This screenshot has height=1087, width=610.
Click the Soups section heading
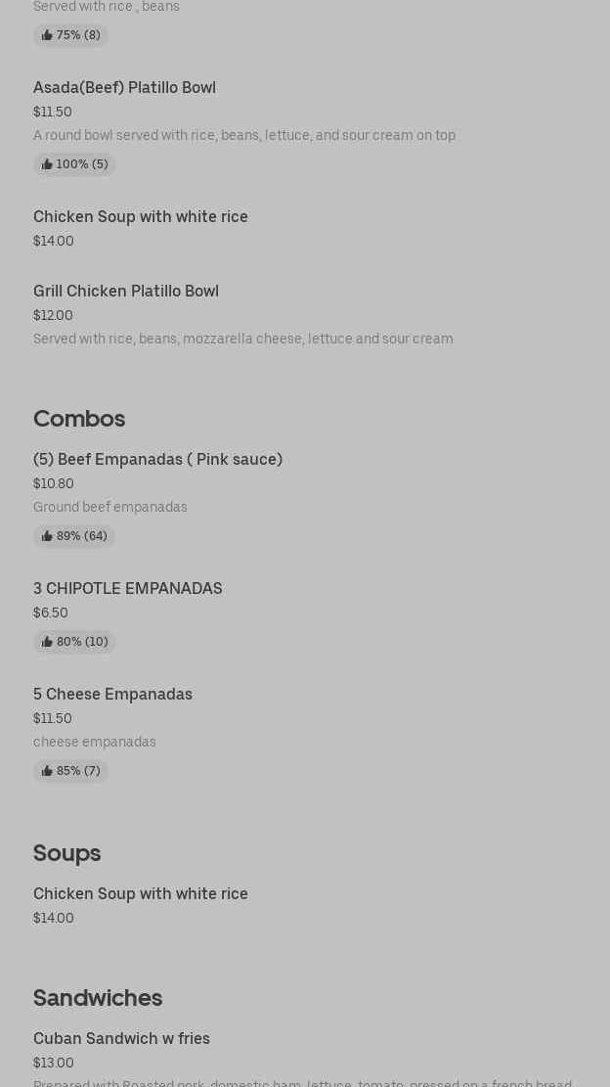pos(66,853)
